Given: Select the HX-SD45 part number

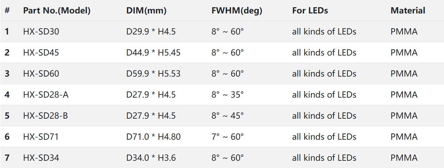Looking at the screenshot, I should 41,53.
